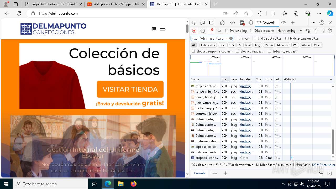The width and height of the screenshot is (336, 189).
Task: Open DevTools customize three-dots menu
Action: click(313, 23)
